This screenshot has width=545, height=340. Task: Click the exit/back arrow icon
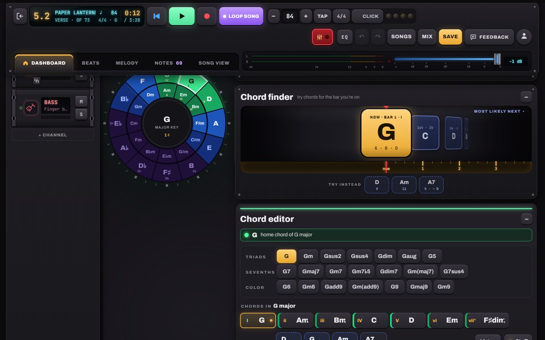[x=20, y=16]
